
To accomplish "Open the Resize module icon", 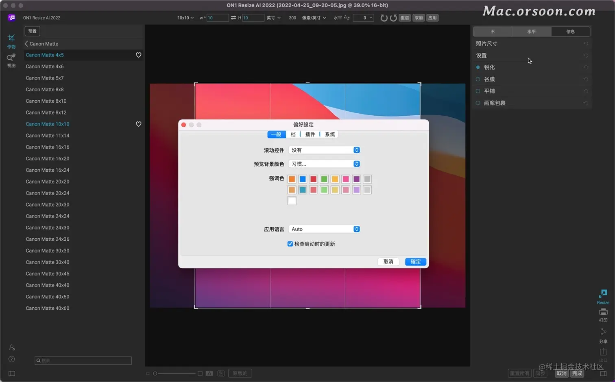I will tap(603, 294).
